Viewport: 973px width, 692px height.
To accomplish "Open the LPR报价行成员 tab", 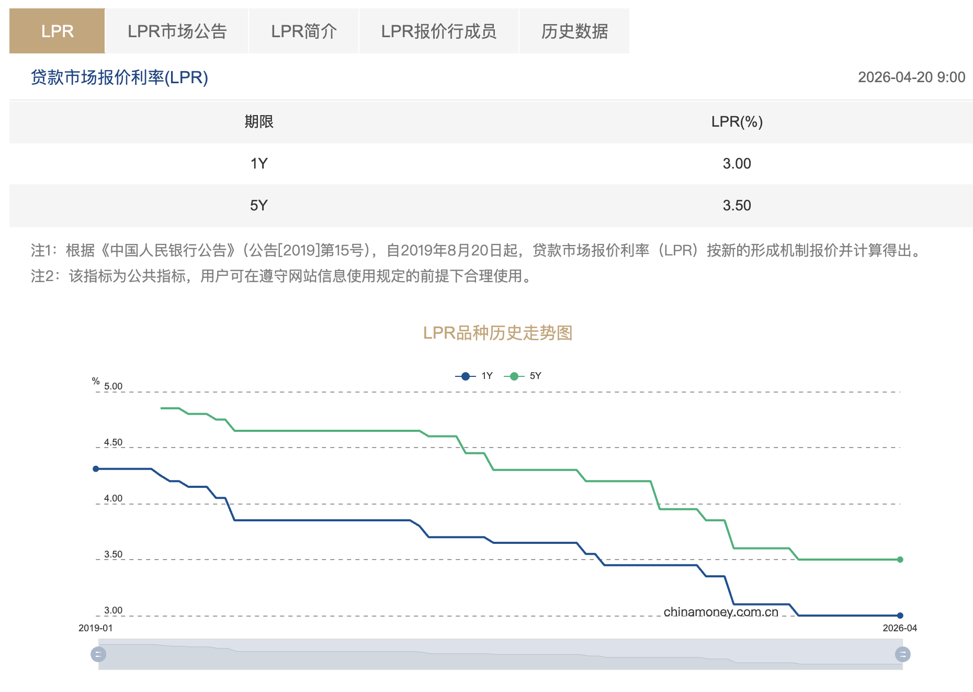I will [439, 31].
